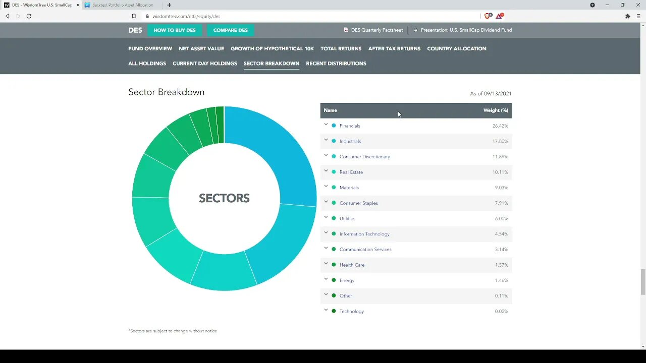
Task: Open the extensions puzzle icon
Action: tap(627, 16)
